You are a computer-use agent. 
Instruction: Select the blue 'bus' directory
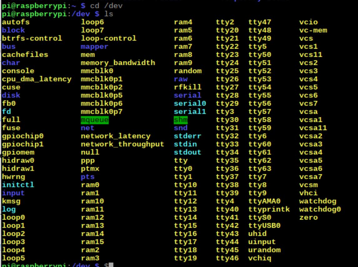[9, 46]
